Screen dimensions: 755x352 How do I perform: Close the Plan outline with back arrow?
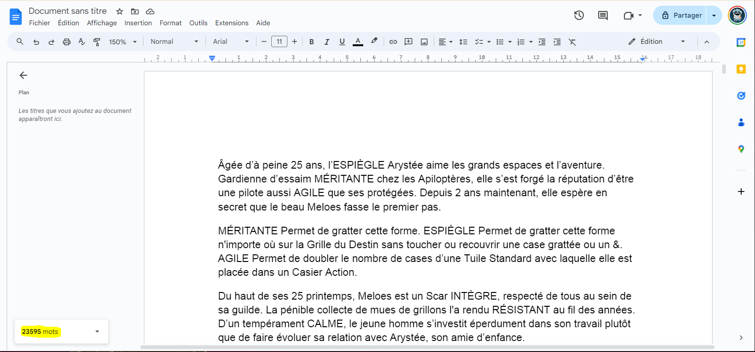tap(23, 75)
